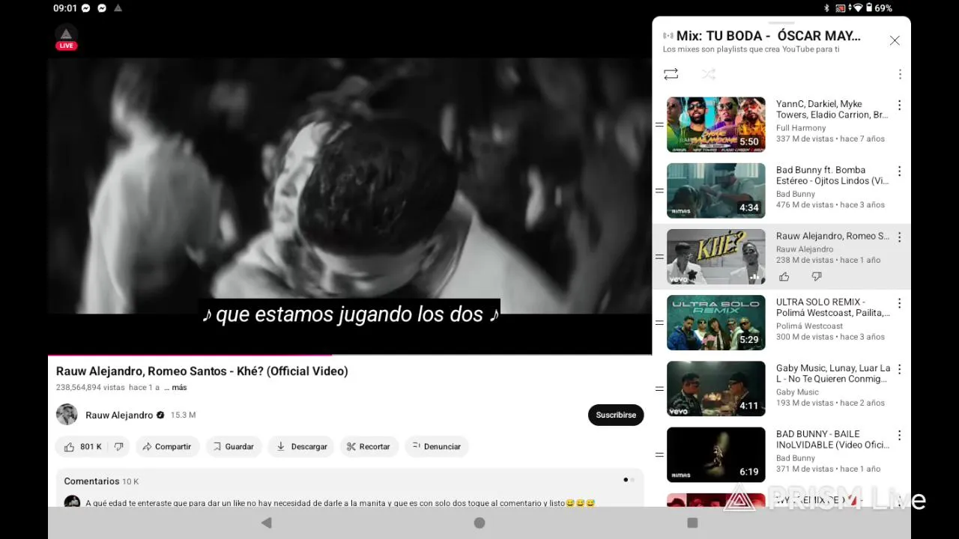
Task: Open options for Rauw Alejandro Khé playlist item
Action: 899,237
